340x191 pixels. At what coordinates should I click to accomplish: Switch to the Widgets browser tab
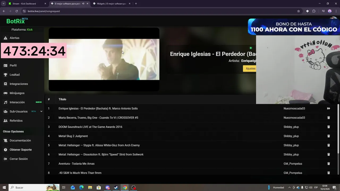coord(112,4)
